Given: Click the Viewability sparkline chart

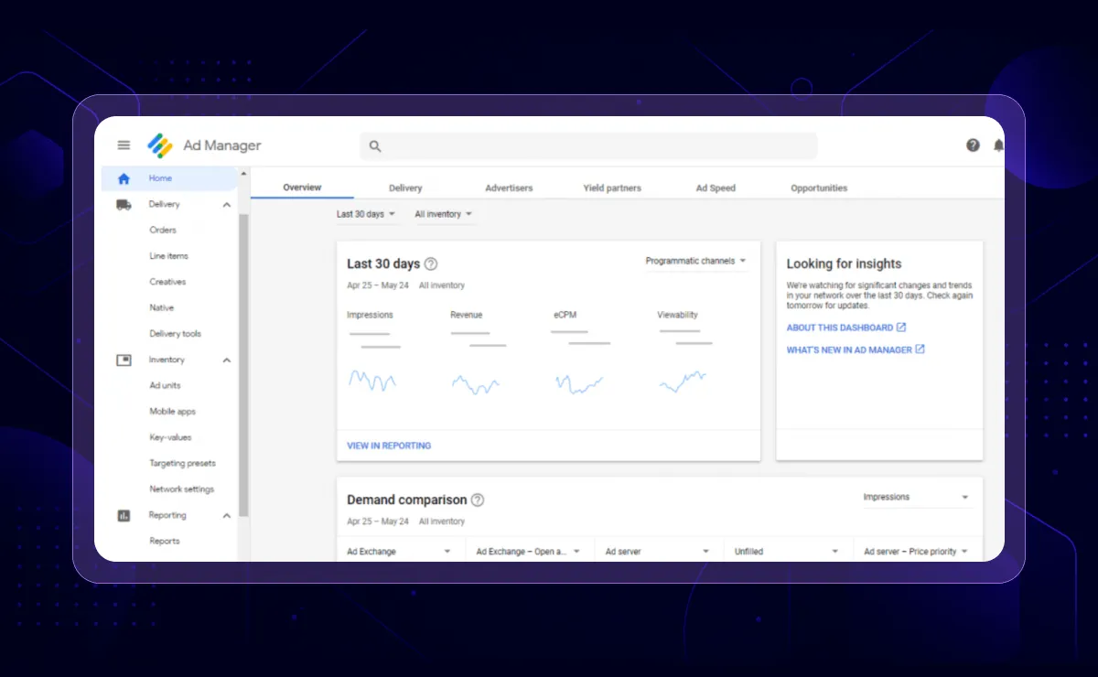Looking at the screenshot, I should coord(683,381).
